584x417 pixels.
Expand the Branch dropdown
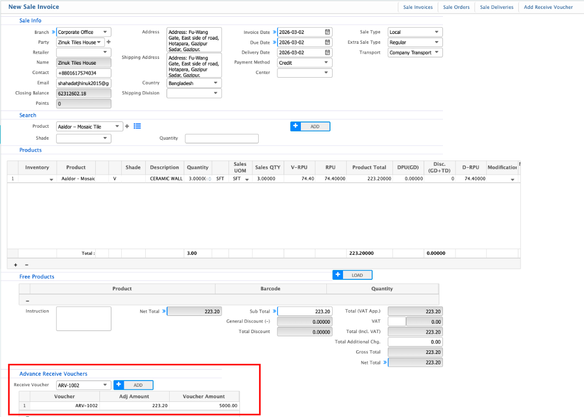click(106, 32)
